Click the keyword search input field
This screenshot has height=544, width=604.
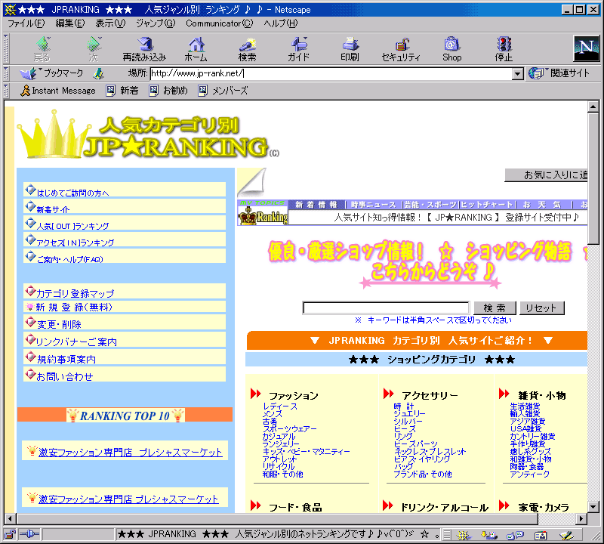coord(386,308)
